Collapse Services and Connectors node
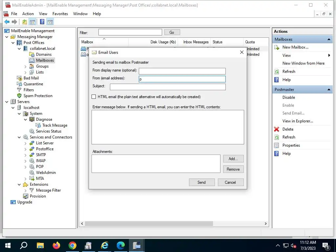Image resolution: width=336 pixels, height=252 pixels. [x=19, y=137]
